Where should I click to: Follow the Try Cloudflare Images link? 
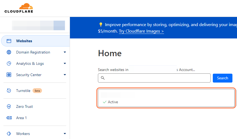pos(141,31)
